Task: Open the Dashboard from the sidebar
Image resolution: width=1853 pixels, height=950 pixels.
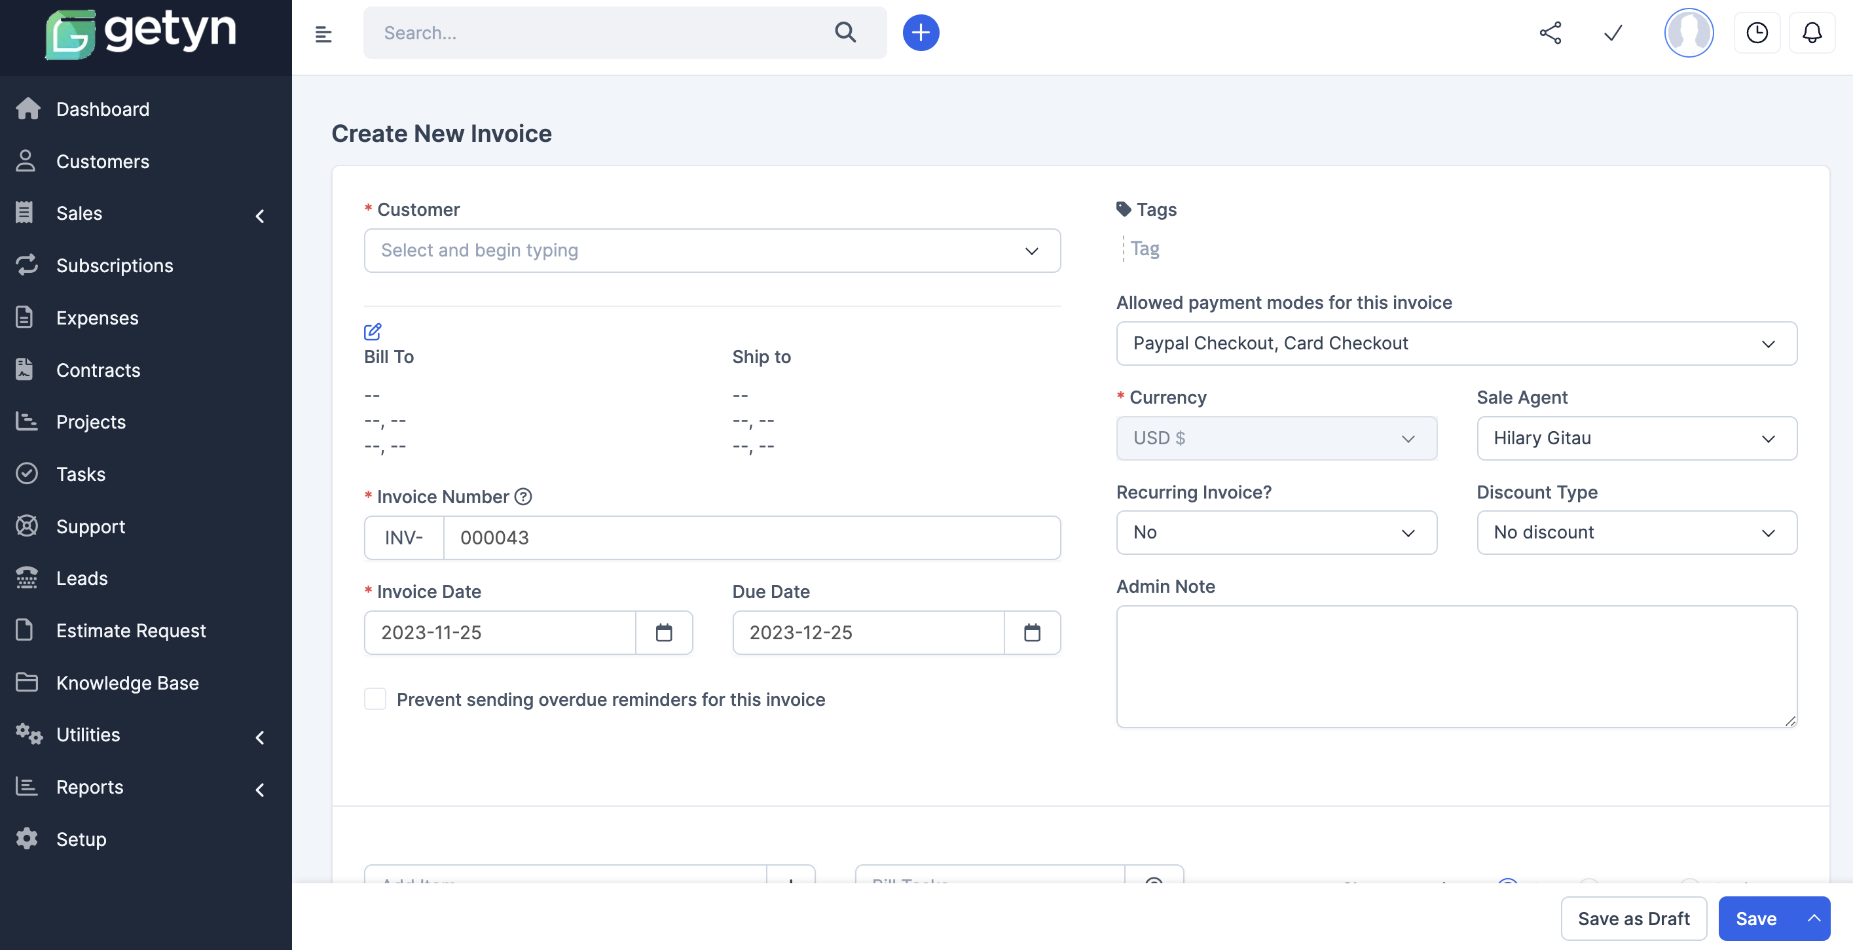Action: tap(102, 109)
